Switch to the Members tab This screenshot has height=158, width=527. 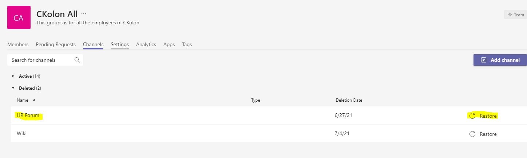18,44
